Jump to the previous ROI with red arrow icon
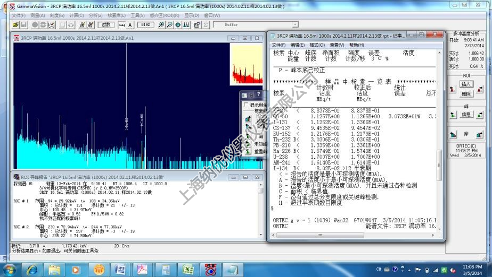 453,89
